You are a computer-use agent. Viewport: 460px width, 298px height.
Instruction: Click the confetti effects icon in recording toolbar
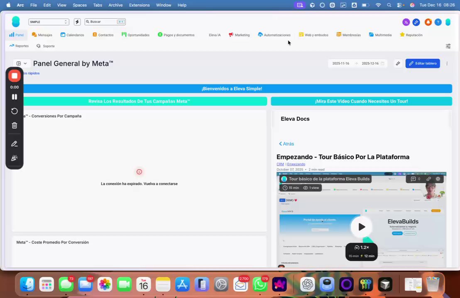click(15, 158)
